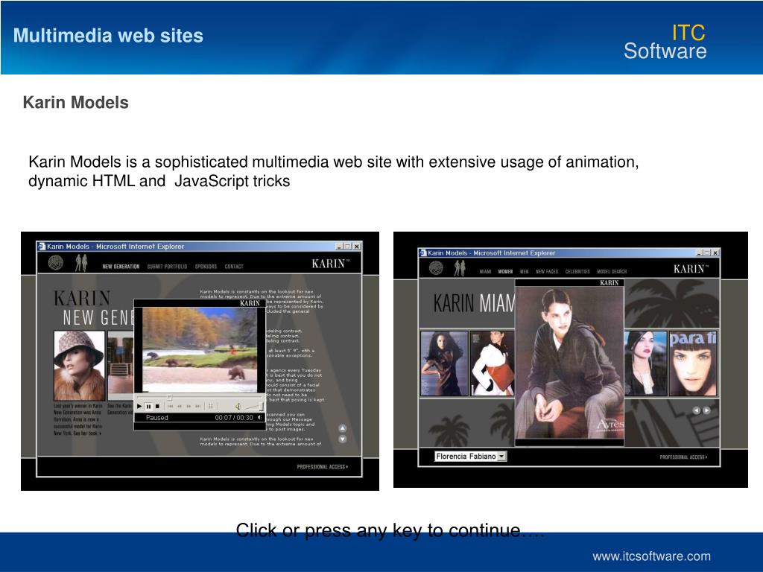Minimize the left Karin Models window
The width and height of the screenshot is (763, 572).
340,247
